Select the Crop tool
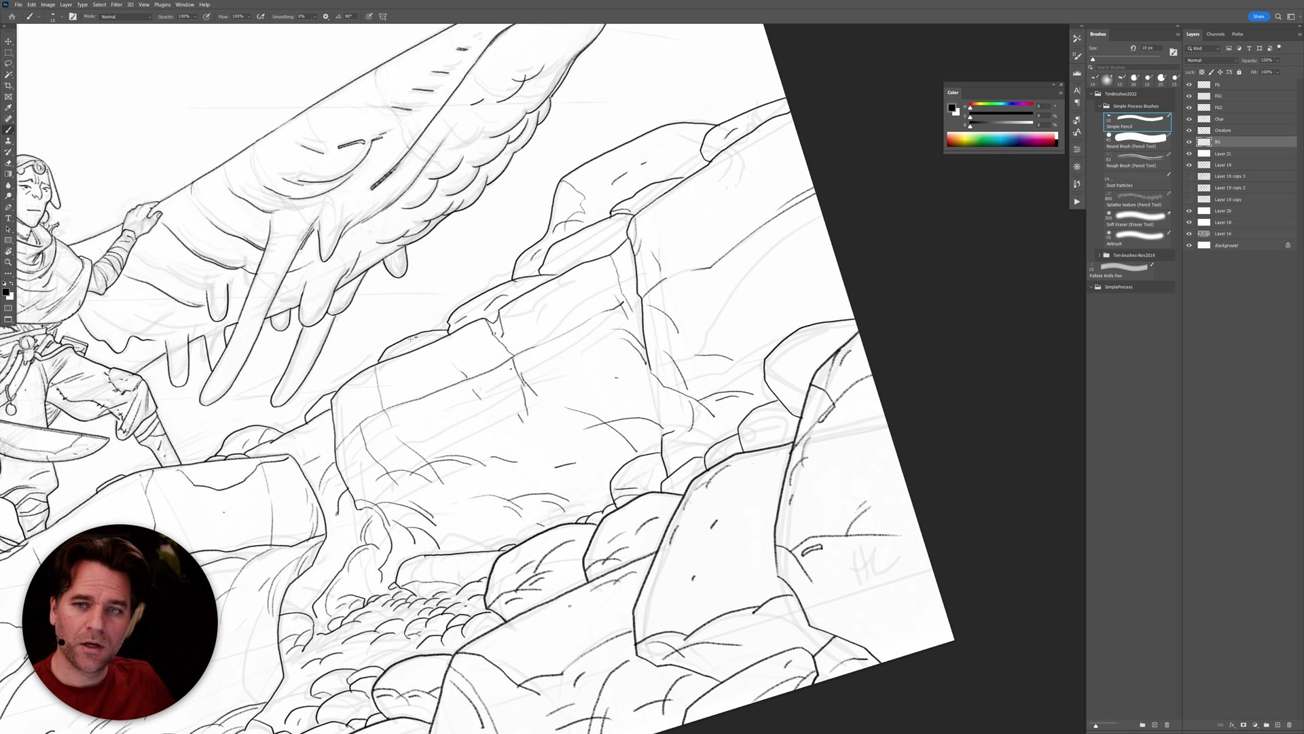 8,86
